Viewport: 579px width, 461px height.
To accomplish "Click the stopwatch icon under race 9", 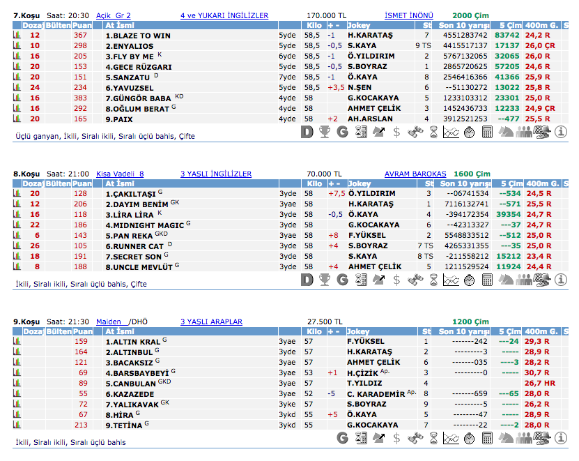I will [470, 438].
